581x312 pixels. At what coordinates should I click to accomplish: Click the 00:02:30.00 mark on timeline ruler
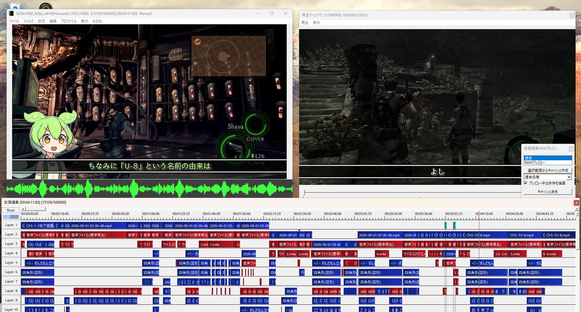click(303, 213)
